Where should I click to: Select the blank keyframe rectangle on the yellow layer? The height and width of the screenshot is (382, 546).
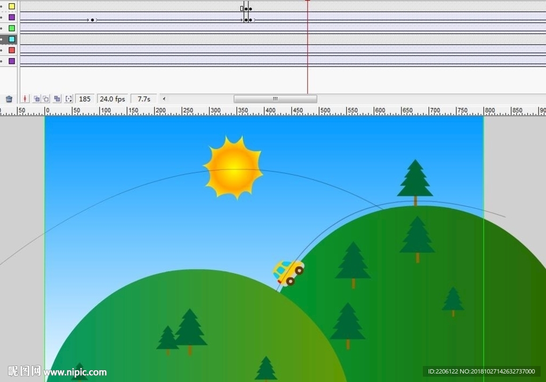[242, 9]
